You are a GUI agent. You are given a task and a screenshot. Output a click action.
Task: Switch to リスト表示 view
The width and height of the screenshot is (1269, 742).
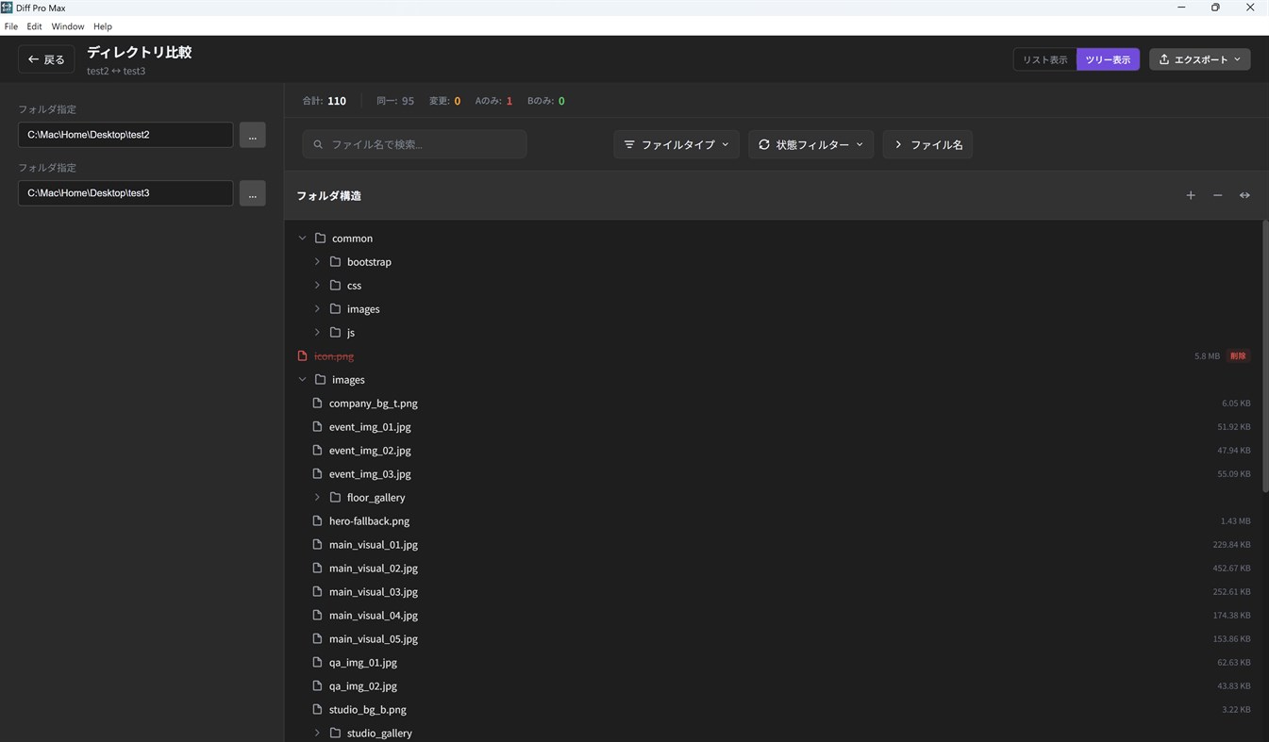1044,59
